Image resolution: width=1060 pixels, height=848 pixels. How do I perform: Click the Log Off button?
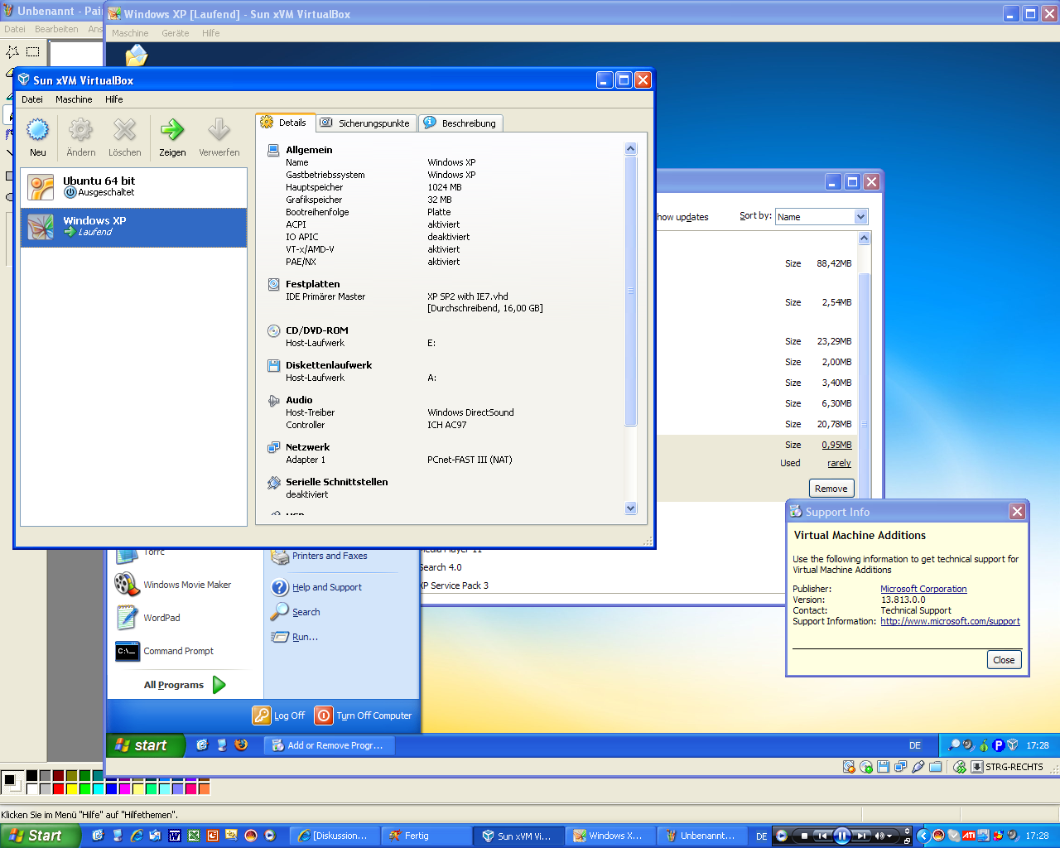click(x=280, y=715)
